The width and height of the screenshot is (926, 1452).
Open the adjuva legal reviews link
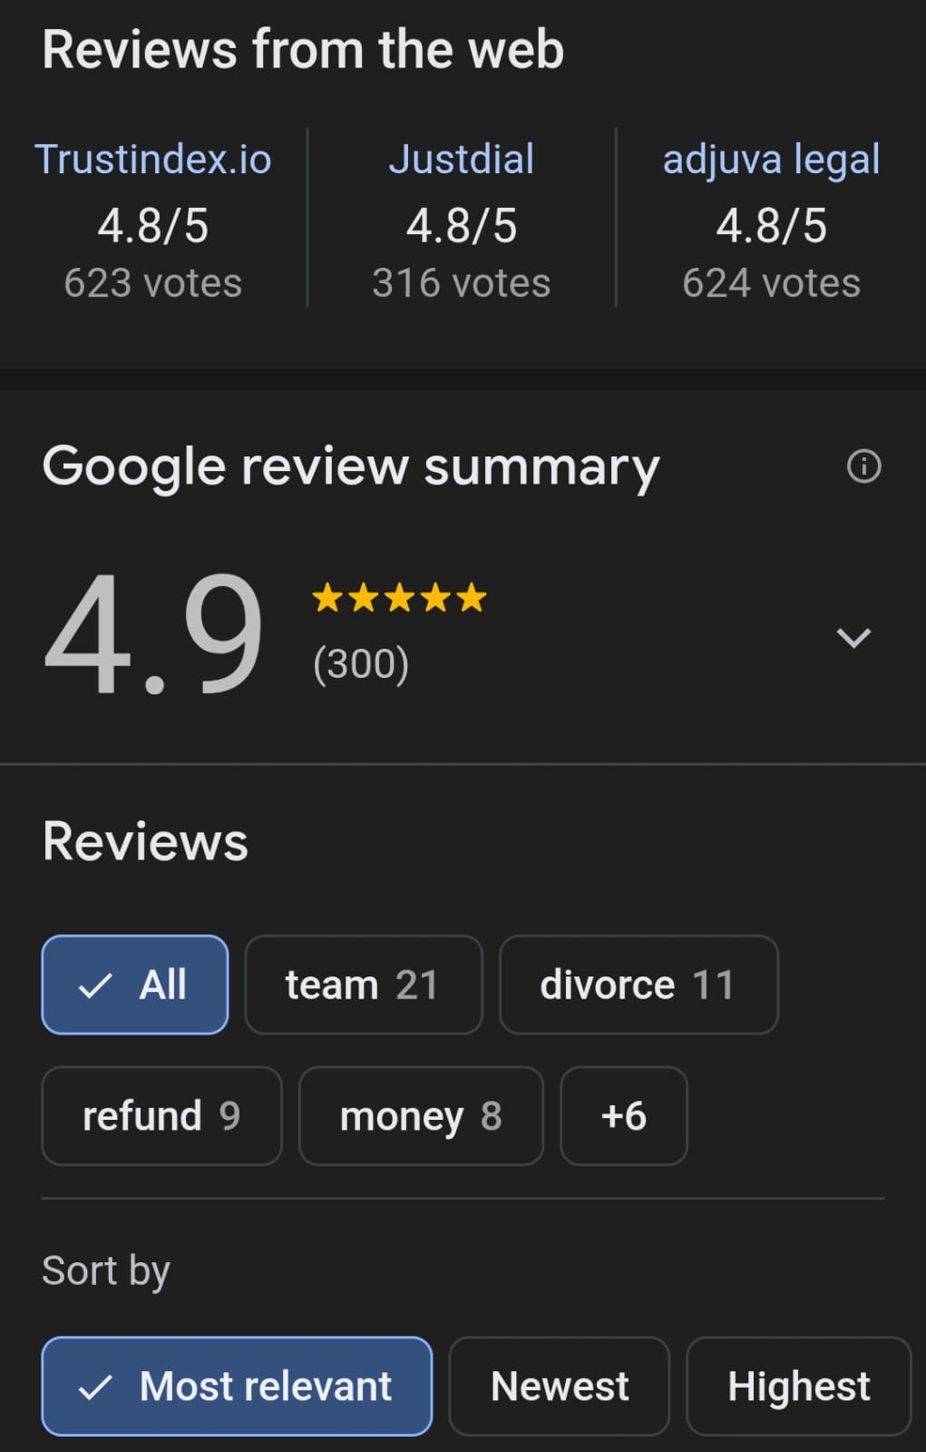[771, 160]
